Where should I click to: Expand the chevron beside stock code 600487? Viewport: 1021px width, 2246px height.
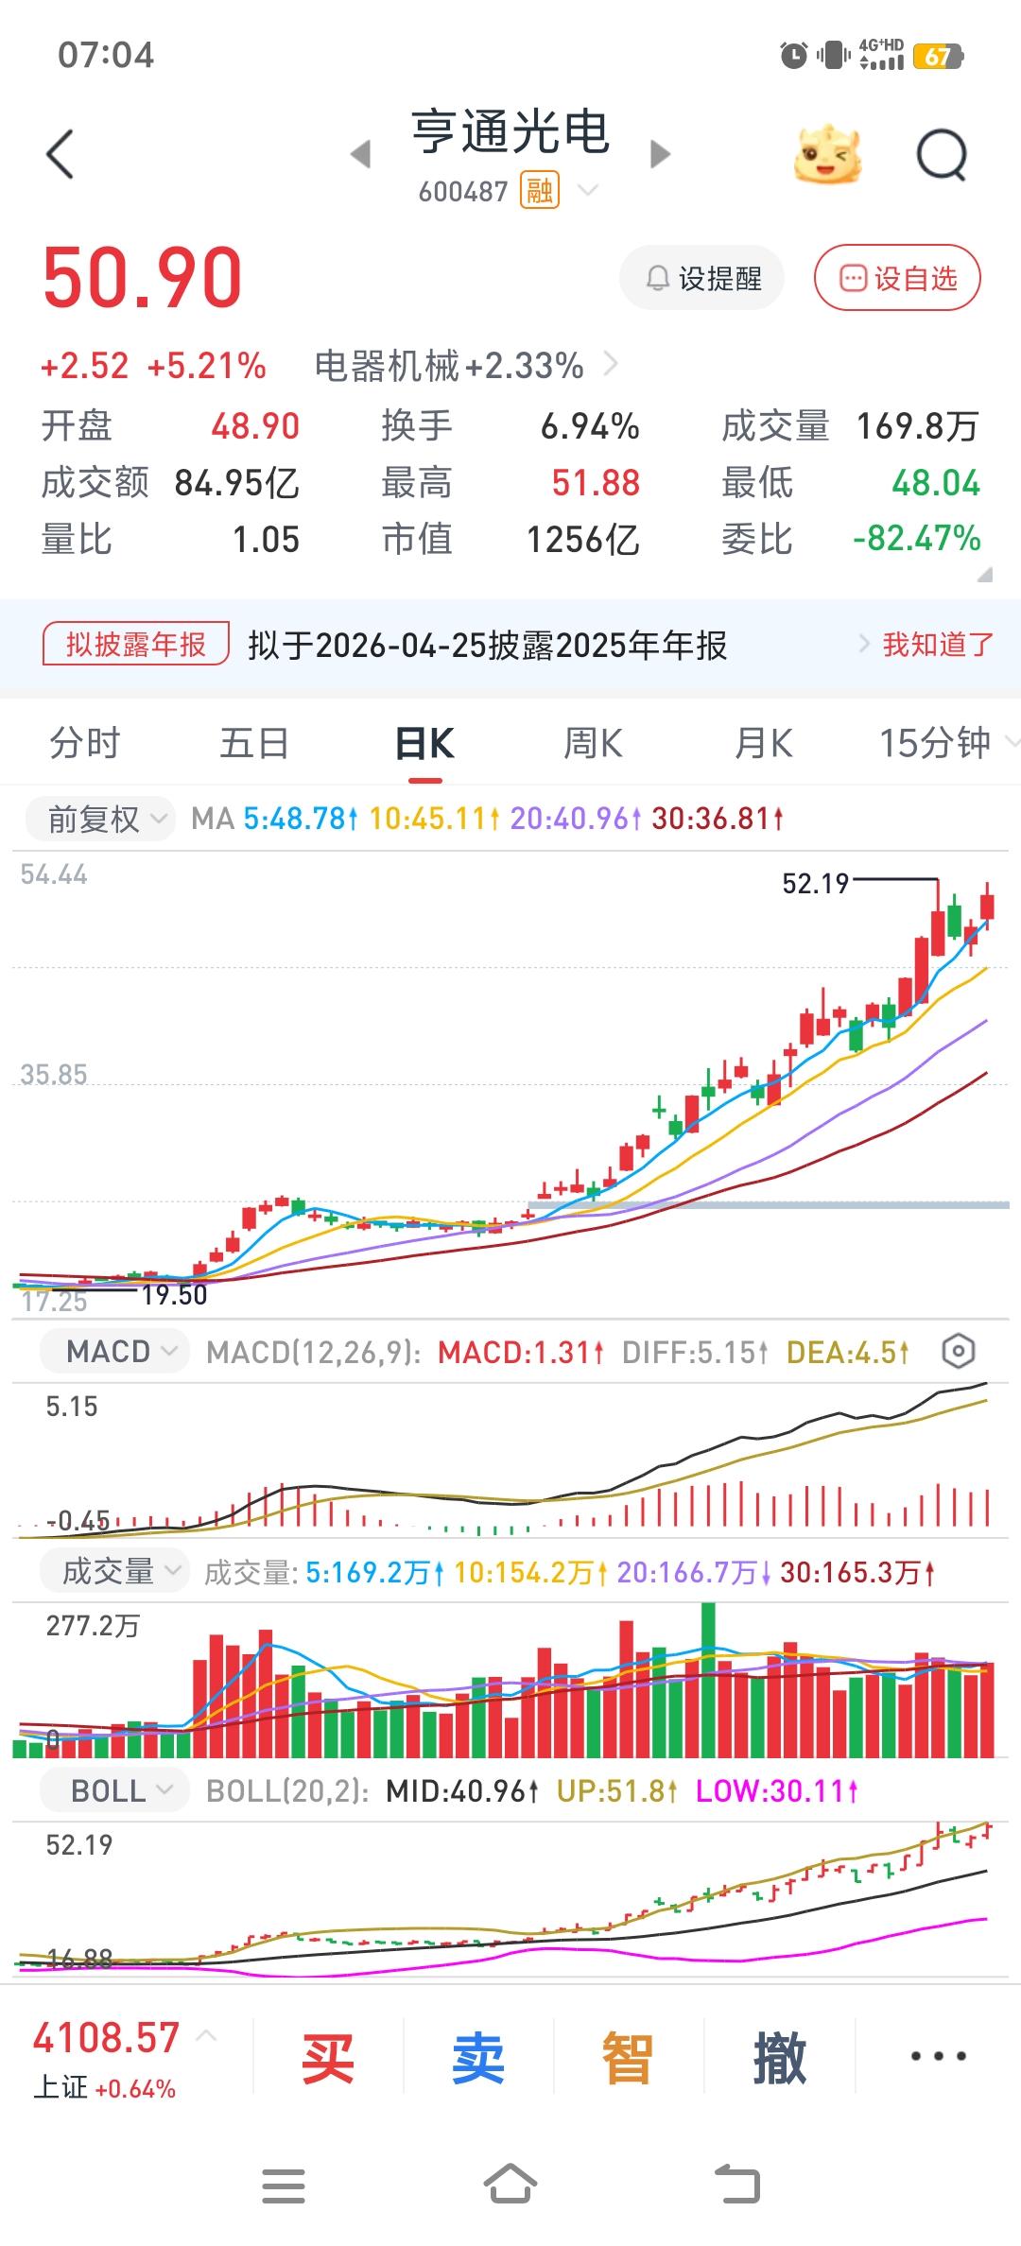pos(588,191)
